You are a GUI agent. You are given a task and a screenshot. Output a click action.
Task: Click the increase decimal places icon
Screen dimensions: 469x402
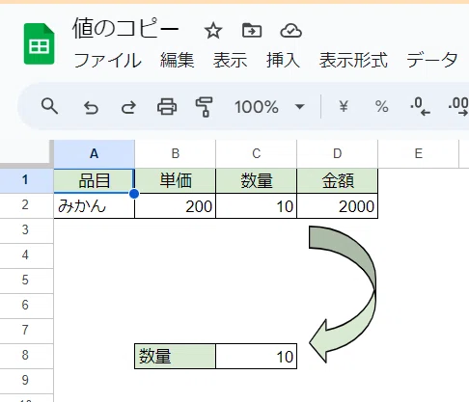(x=458, y=107)
